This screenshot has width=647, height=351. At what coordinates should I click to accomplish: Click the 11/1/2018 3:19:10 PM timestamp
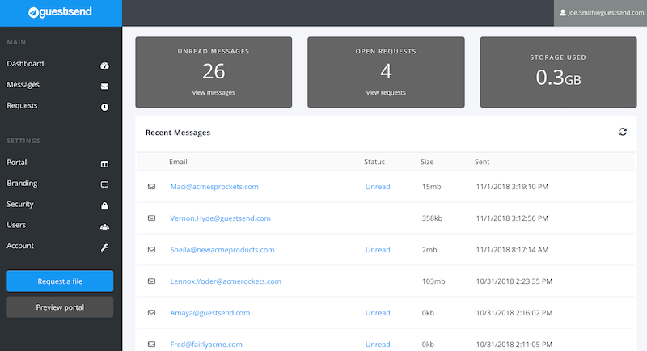512,187
